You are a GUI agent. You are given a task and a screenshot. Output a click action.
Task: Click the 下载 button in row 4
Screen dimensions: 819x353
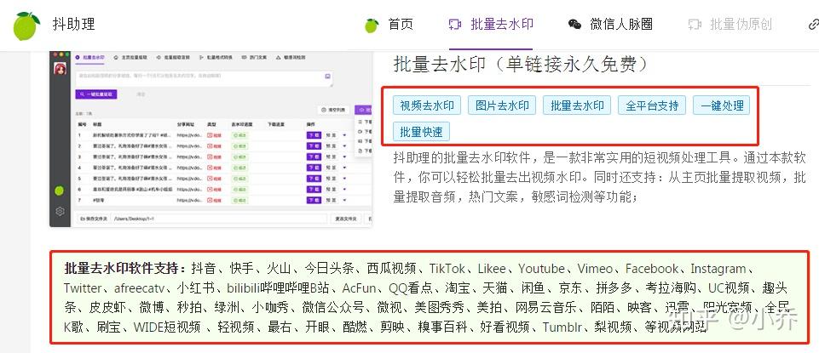(314, 168)
